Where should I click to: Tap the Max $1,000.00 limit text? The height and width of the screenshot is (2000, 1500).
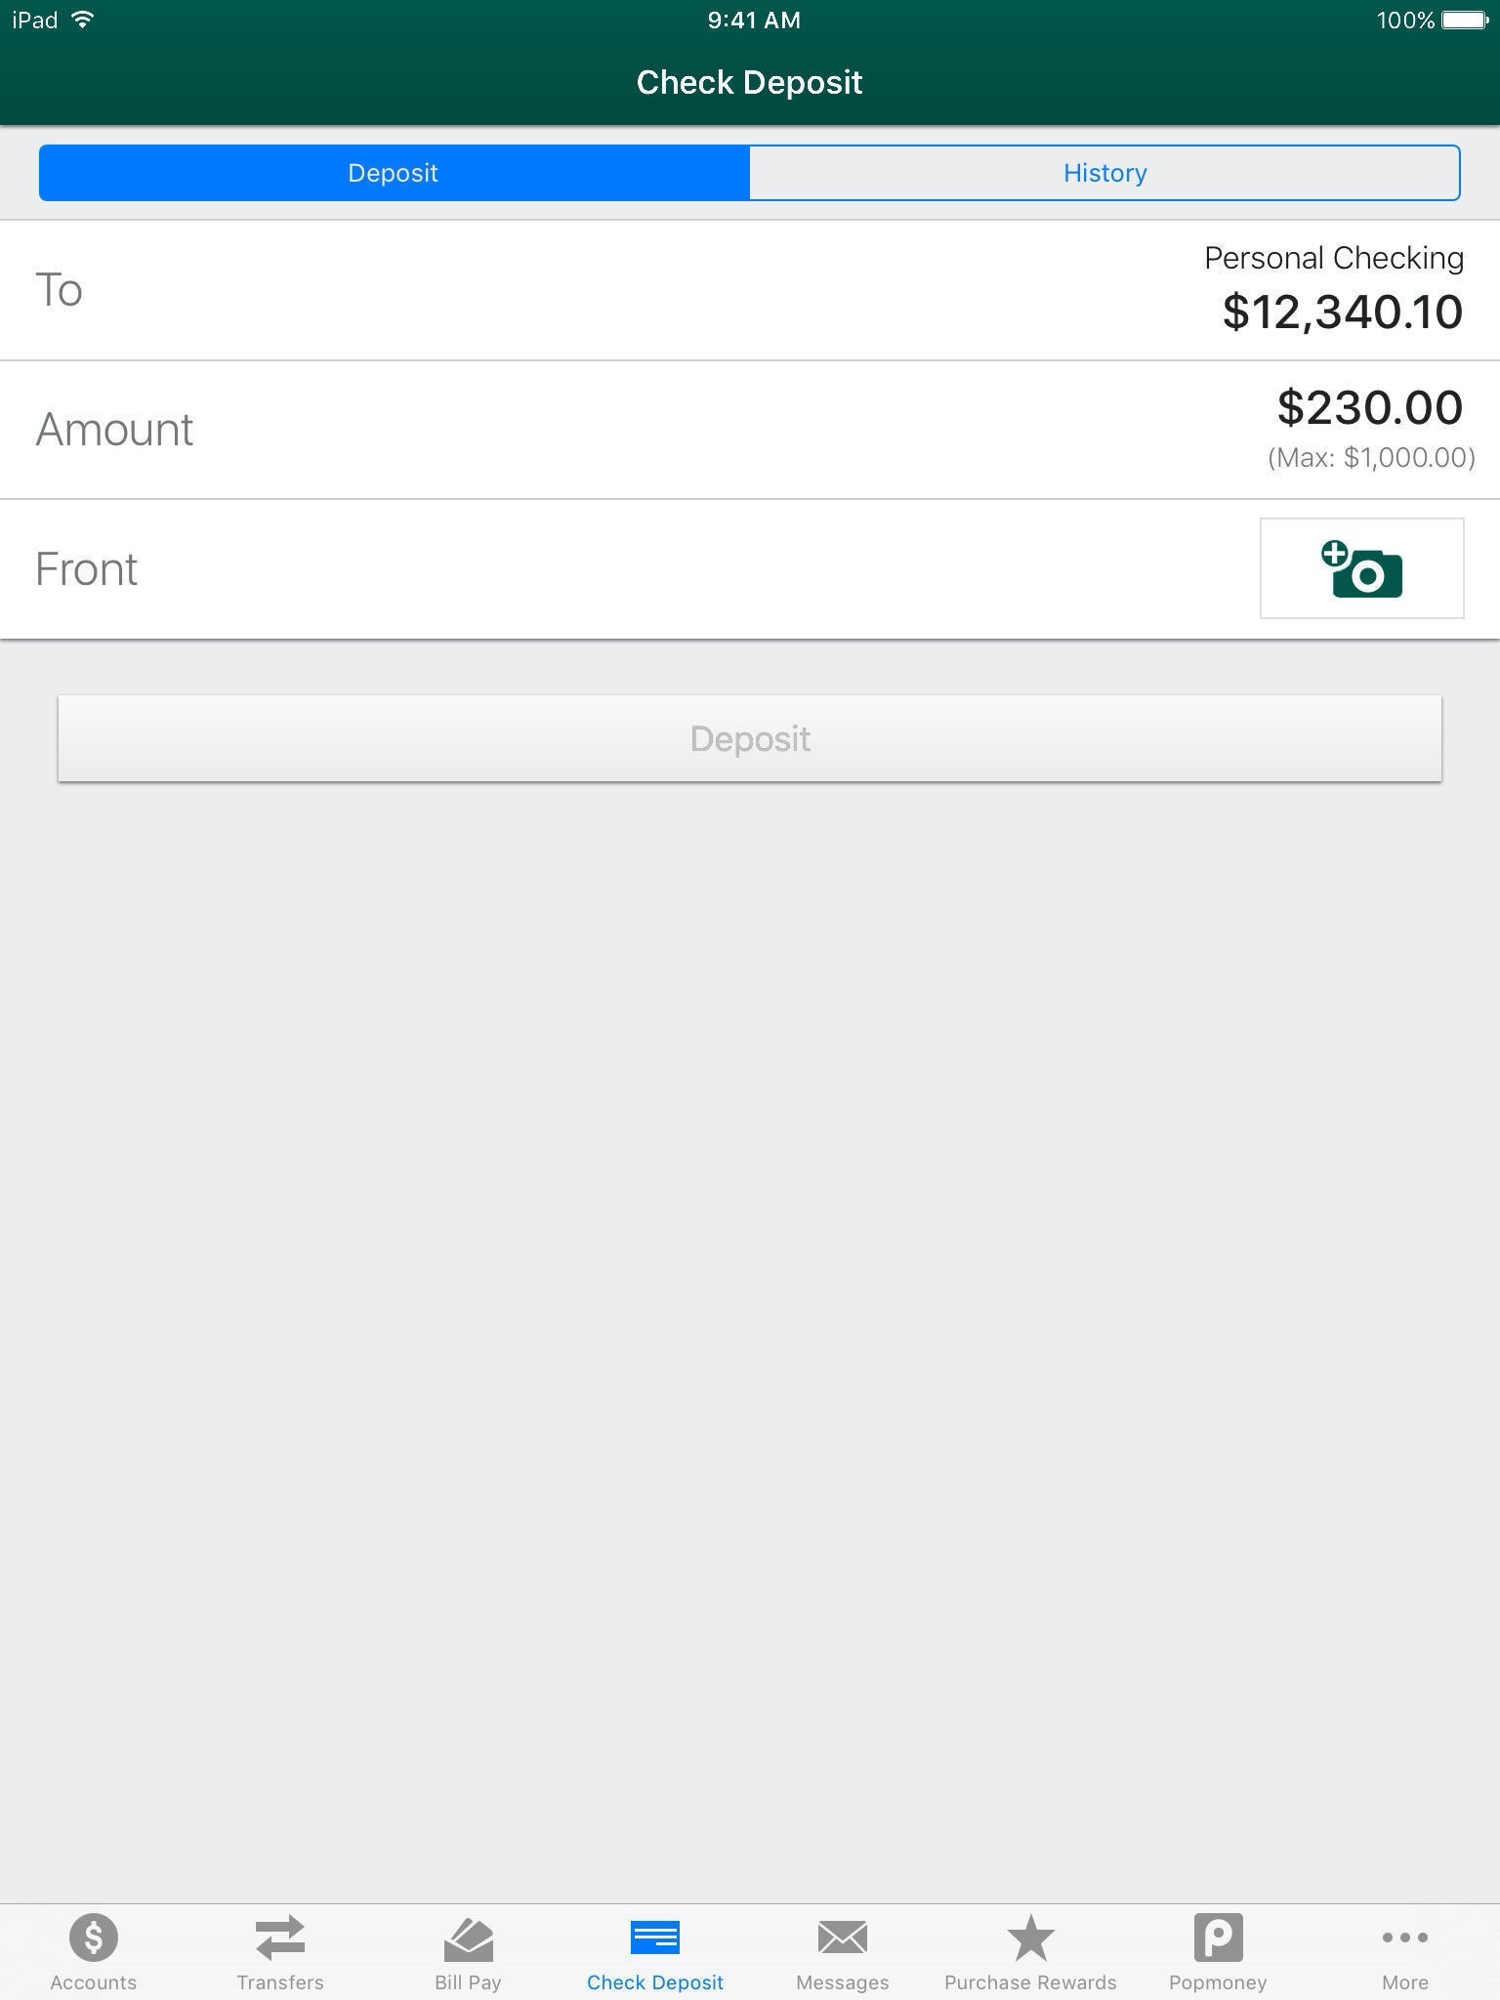click(1370, 457)
